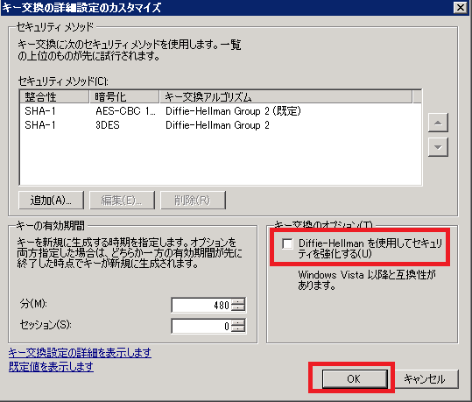Open the キー交換設定の詳細を表示します link

pyautogui.click(x=80, y=353)
